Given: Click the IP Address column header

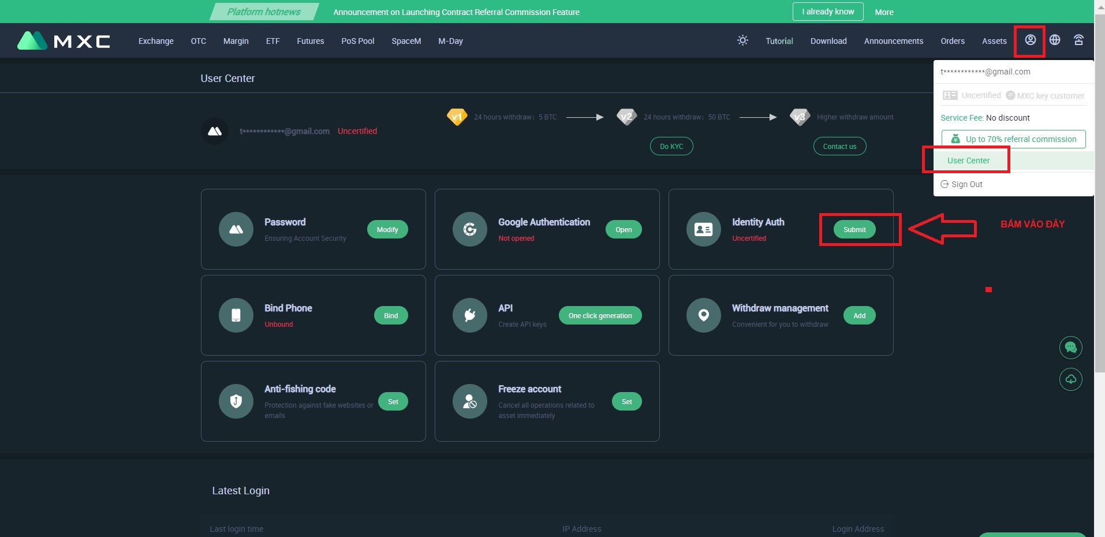Looking at the screenshot, I should (x=582, y=529).
